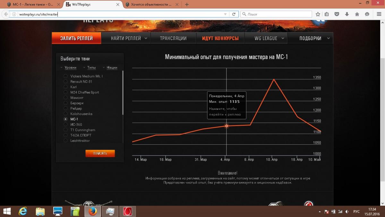
Task: Save the page to Pocket
Action: tap(337, 14)
